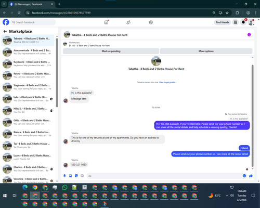Open Reyna conversation in list

tap(28, 75)
